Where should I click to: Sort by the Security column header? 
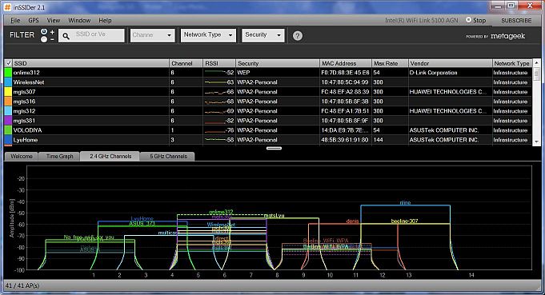pyautogui.click(x=278, y=63)
